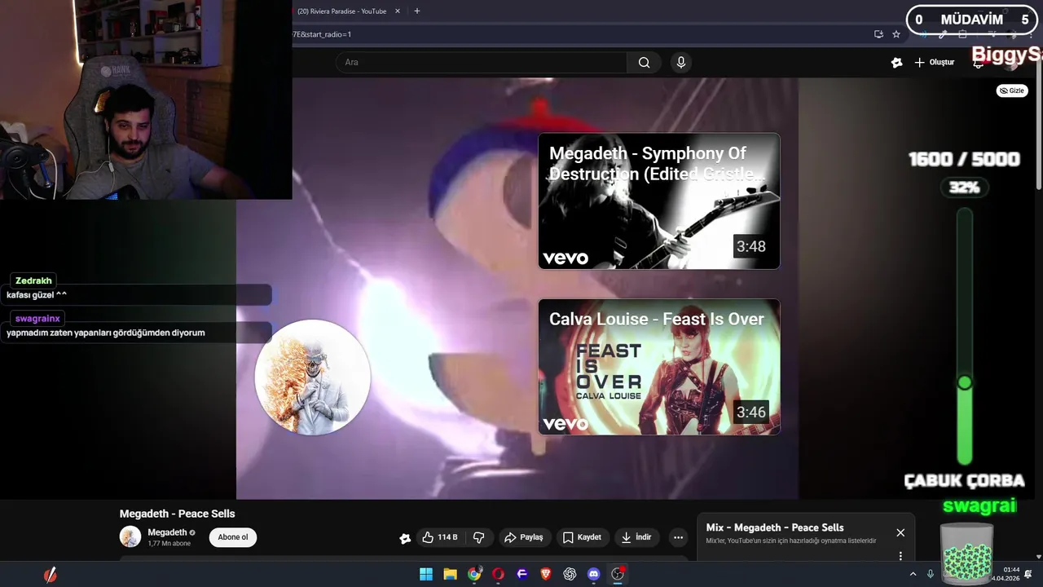Open the Oluştur create menu
The height and width of the screenshot is (587, 1043).
click(934, 63)
